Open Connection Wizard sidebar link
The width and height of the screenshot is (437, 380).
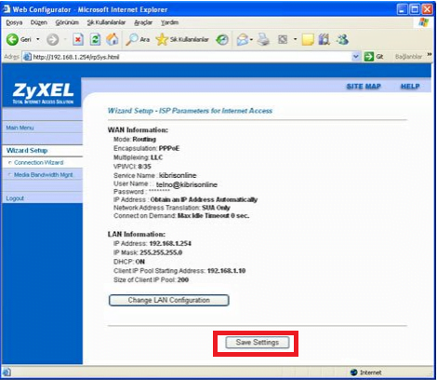(39, 162)
